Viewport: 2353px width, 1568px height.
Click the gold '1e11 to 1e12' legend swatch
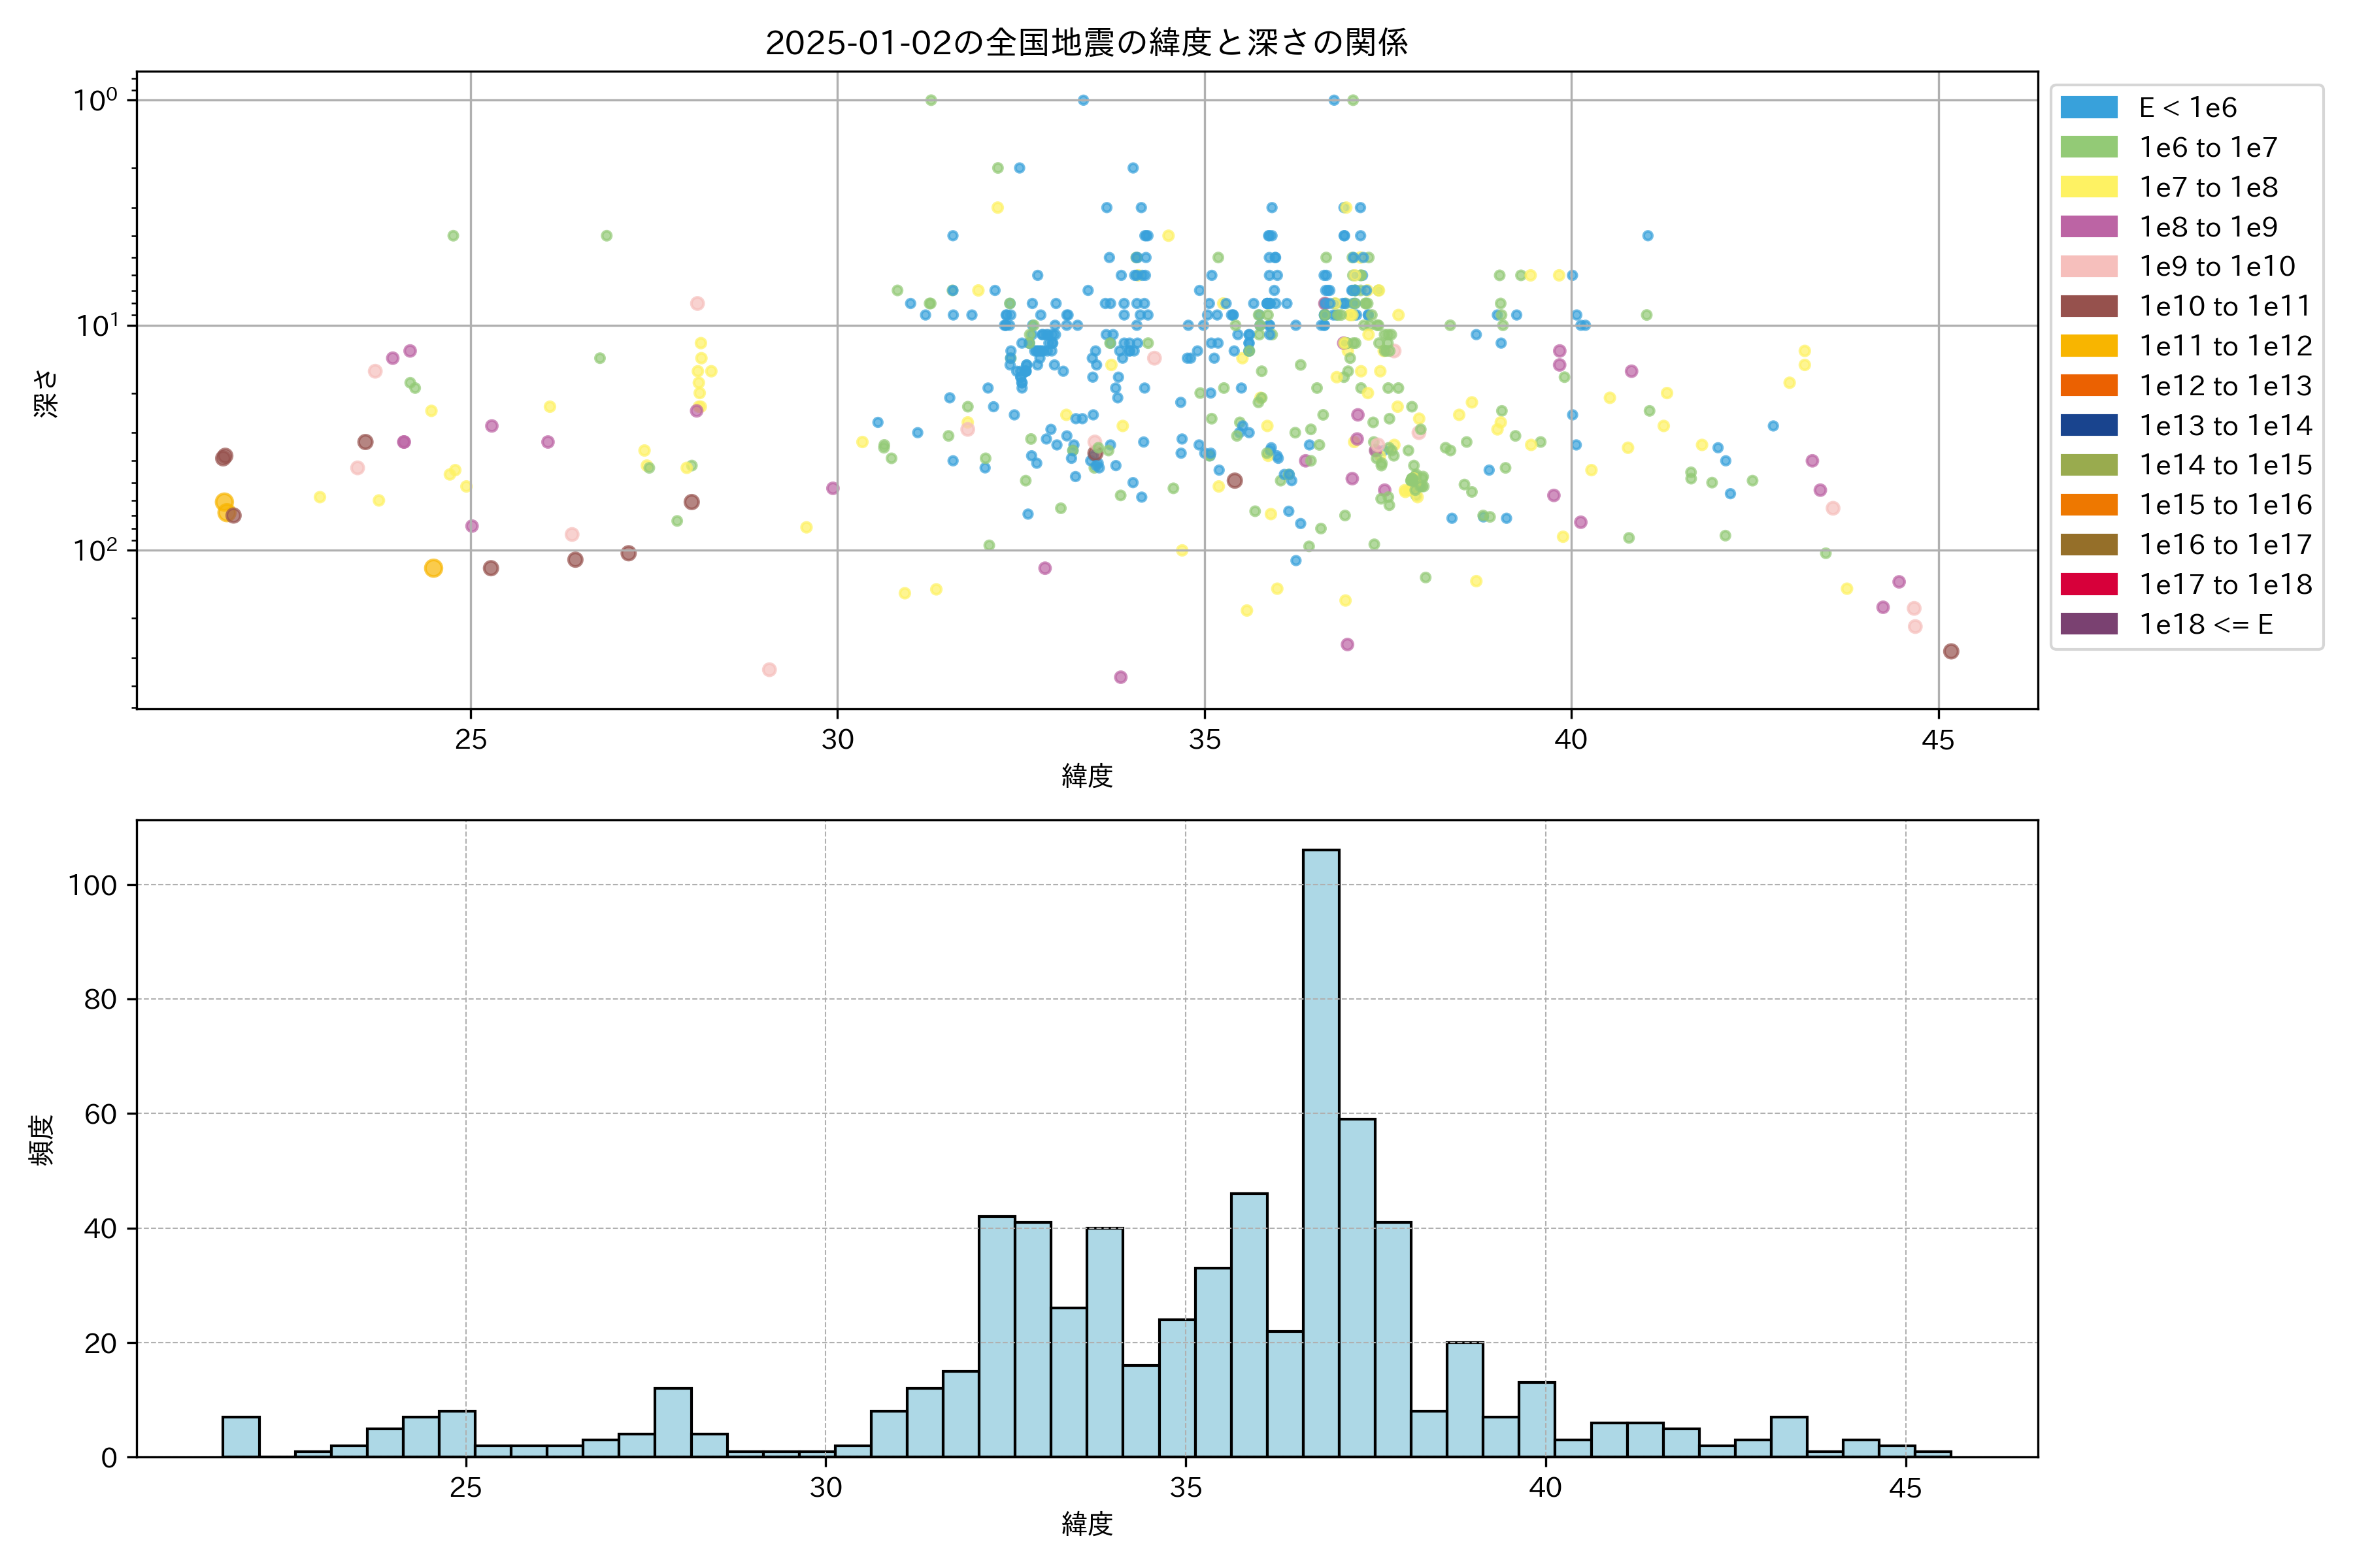(2089, 346)
